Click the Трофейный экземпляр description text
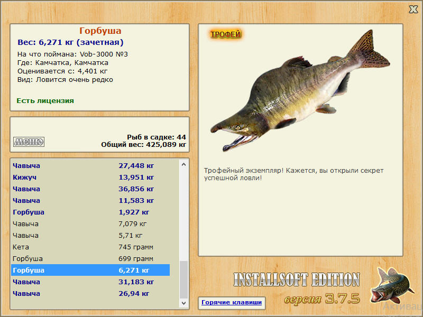423x317 pixels. (293, 174)
